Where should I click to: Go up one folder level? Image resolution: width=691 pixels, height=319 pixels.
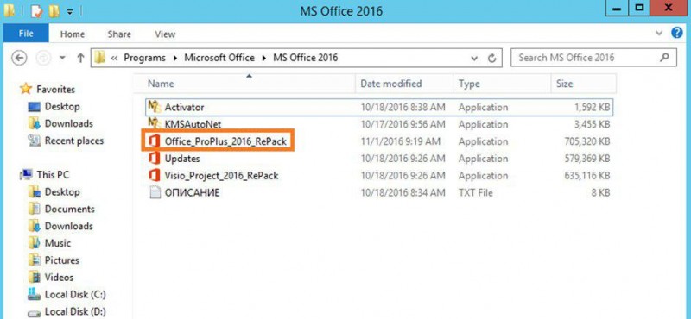point(80,58)
